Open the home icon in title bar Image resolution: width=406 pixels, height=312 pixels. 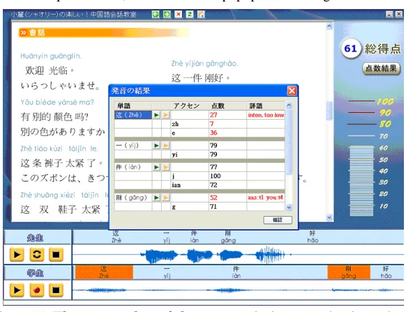(x=201, y=14)
